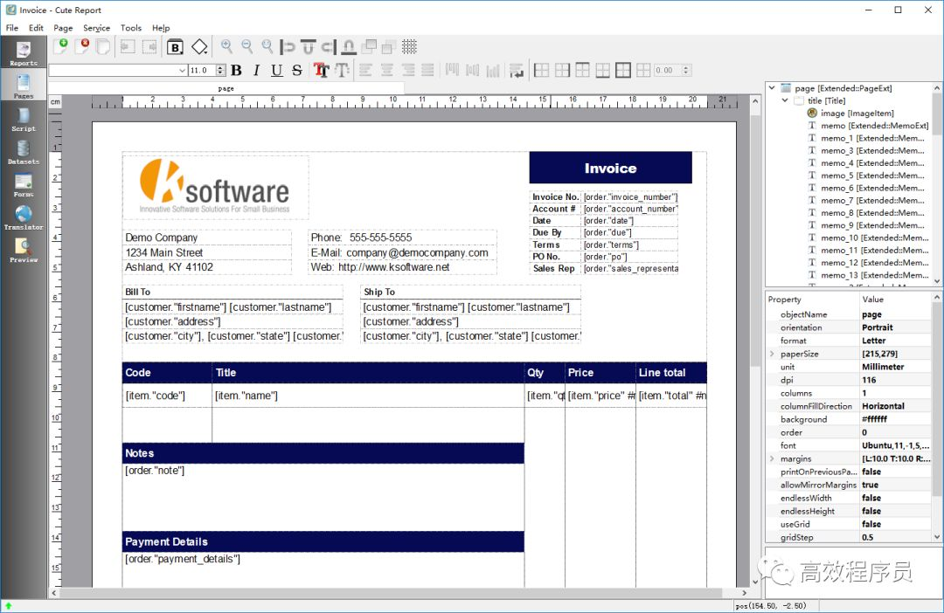Toggle bold text formatting
The height and width of the screenshot is (613, 944).
tap(236, 71)
